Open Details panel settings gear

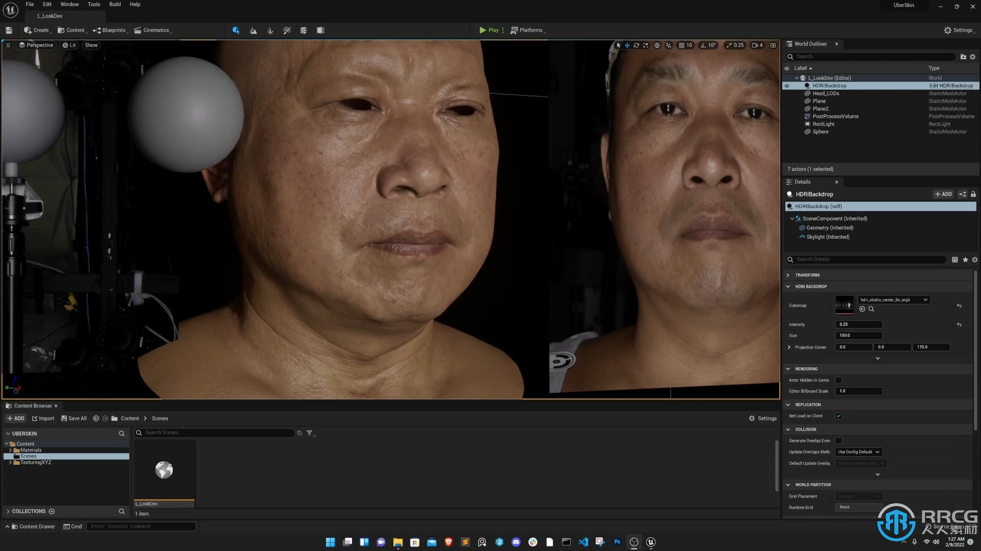point(975,260)
